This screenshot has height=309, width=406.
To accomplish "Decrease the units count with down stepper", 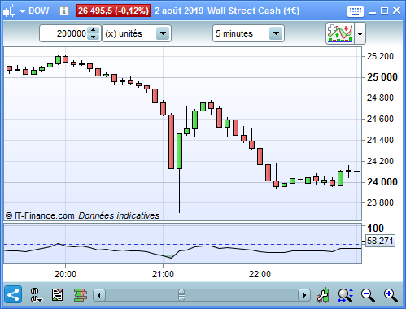I will click(94, 37).
